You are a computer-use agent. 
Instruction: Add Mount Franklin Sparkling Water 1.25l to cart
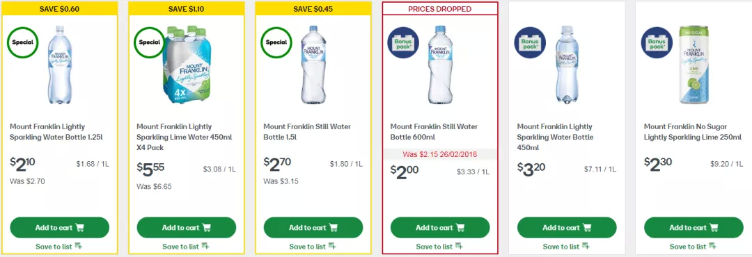pos(59,227)
